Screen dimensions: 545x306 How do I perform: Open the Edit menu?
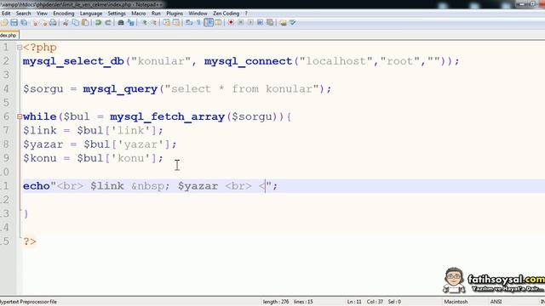[6, 14]
